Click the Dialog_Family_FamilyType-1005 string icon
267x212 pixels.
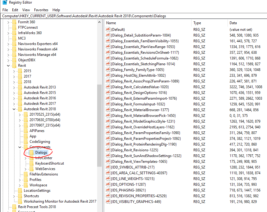click(108, 69)
